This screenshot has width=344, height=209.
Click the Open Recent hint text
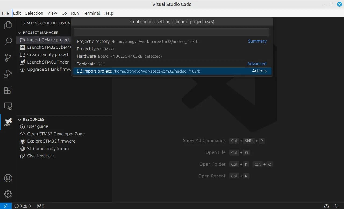[212, 176]
